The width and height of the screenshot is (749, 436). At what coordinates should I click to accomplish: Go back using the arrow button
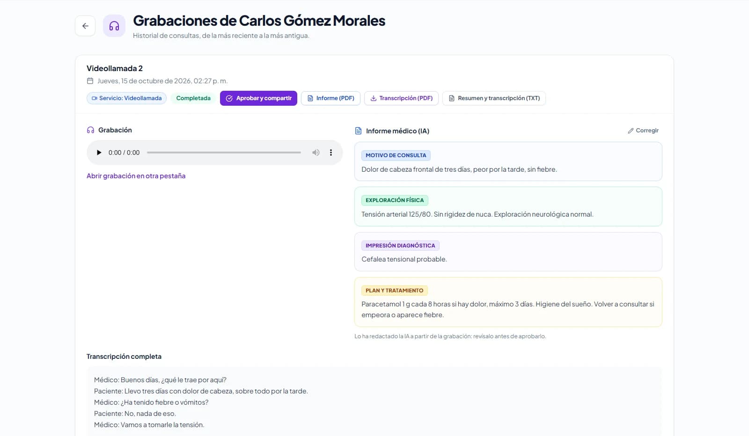tap(85, 26)
